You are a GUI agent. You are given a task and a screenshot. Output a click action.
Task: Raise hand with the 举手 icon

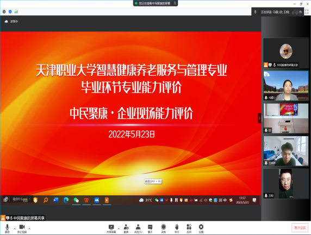[x=177, y=228]
